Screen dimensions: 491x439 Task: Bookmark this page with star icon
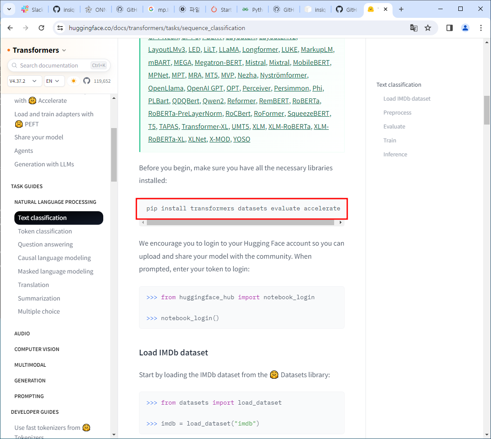coord(428,28)
